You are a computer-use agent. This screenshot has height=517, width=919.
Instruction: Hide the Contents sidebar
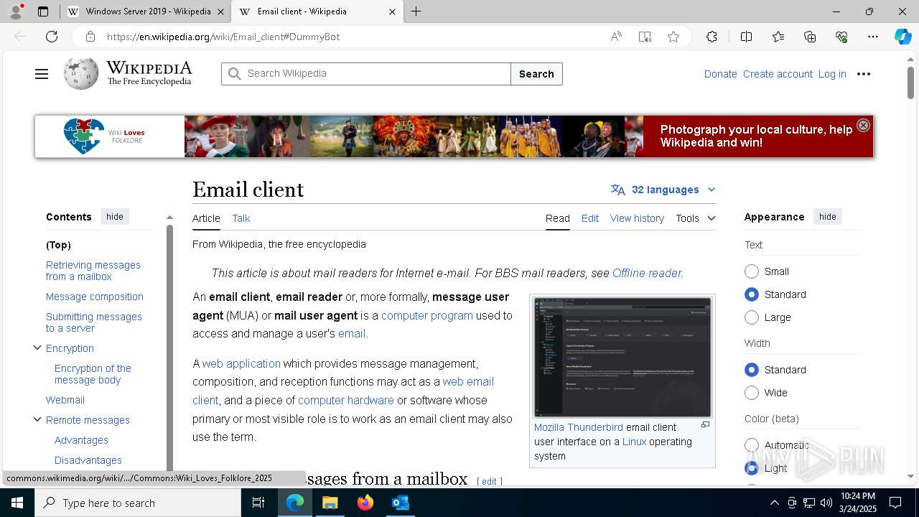[115, 217]
